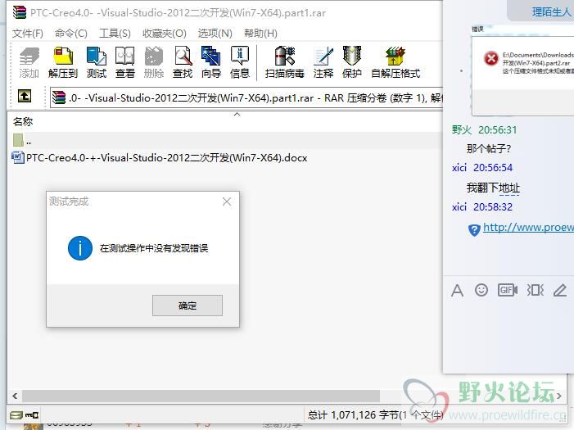Click the link safety shield icon

(474, 230)
